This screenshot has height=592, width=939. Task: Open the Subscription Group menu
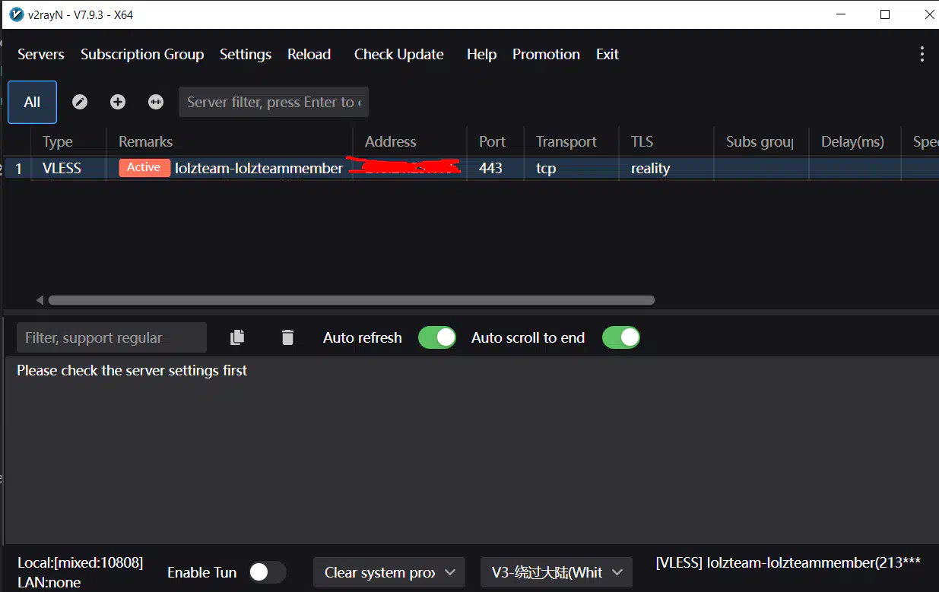click(142, 54)
